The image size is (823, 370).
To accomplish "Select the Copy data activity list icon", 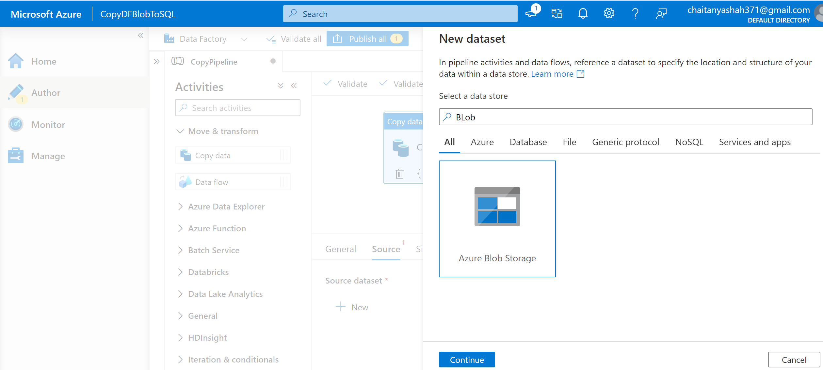I will 186,155.
